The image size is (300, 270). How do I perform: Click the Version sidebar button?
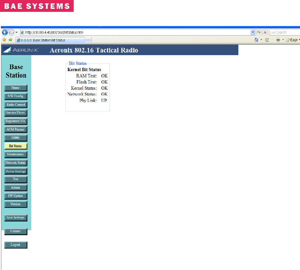16,204
